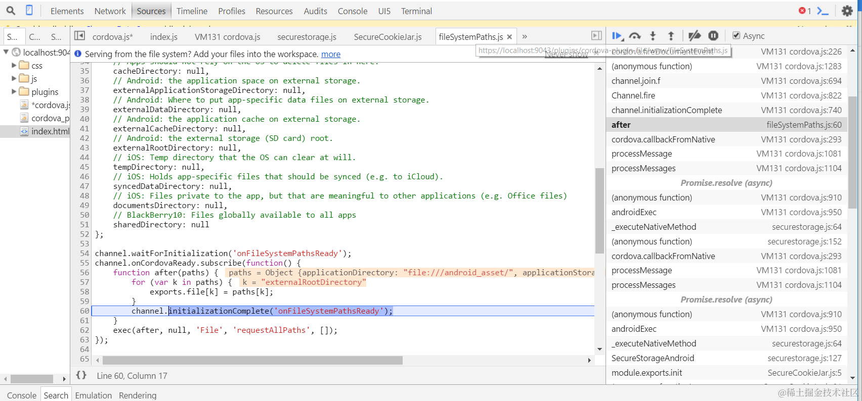Viewport: 862px width, 401px height.
Task: Open the Search drawer tab
Action: [56, 395]
